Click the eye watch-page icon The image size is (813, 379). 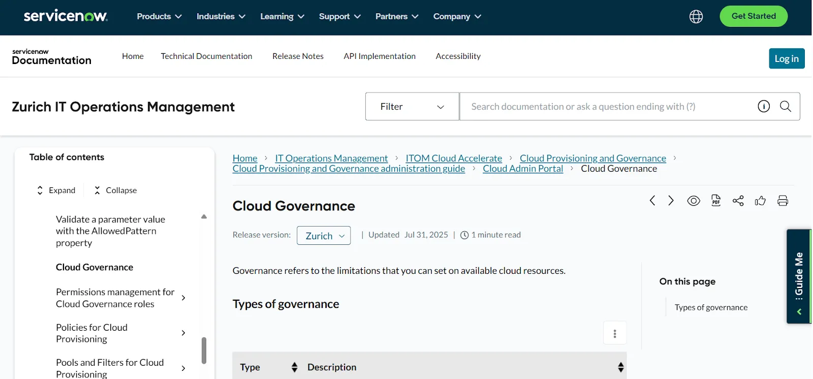point(694,201)
